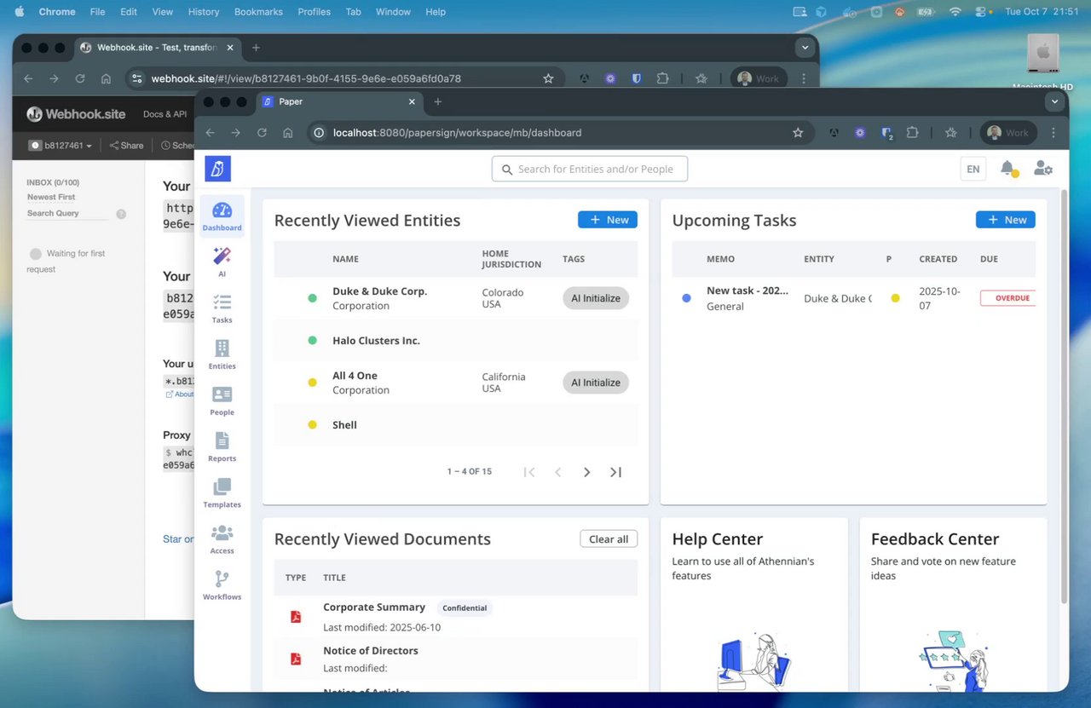Open Templates in the sidebar
The image size is (1091, 708).
tap(222, 492)
